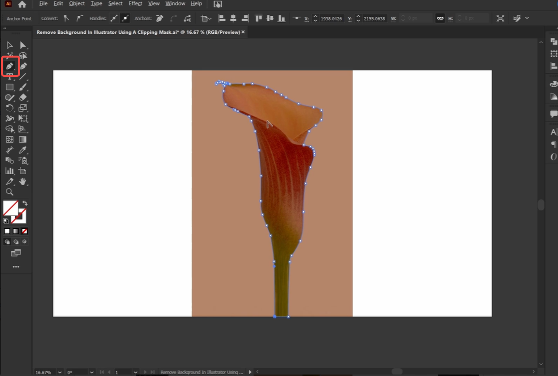Open the Comments panel icon

(553, 114)
